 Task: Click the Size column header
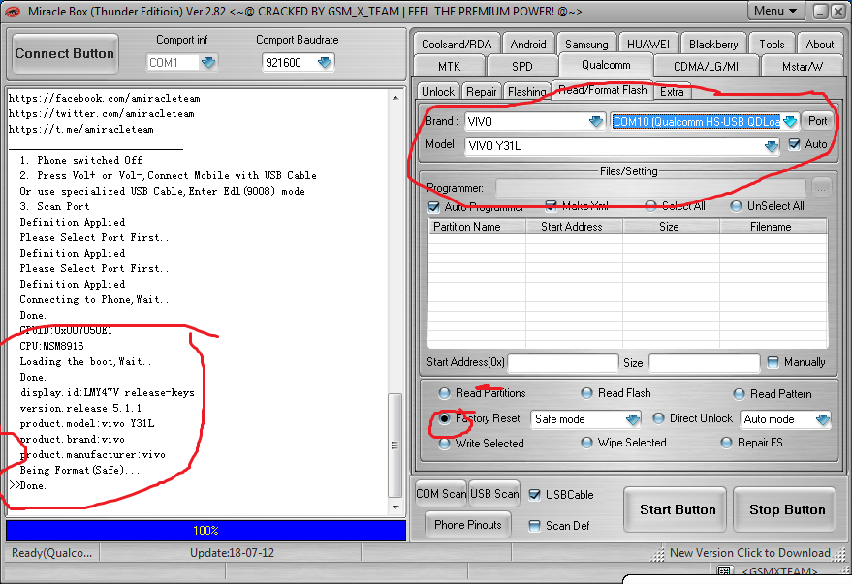pos(671,227)
